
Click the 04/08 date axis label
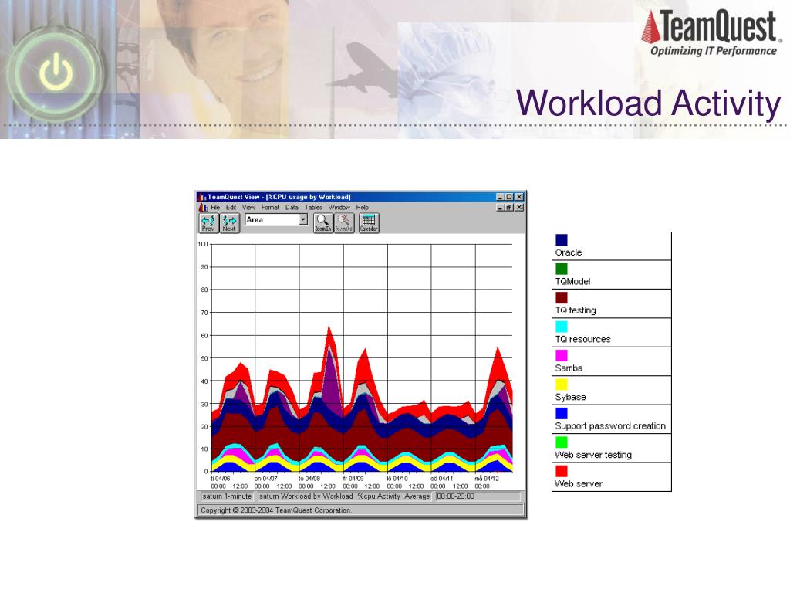309,479
